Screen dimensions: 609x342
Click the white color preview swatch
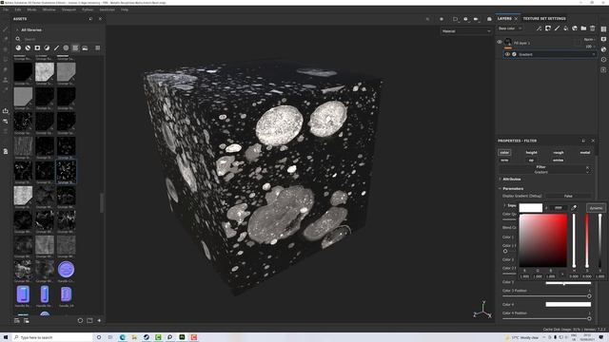[531, 208]
